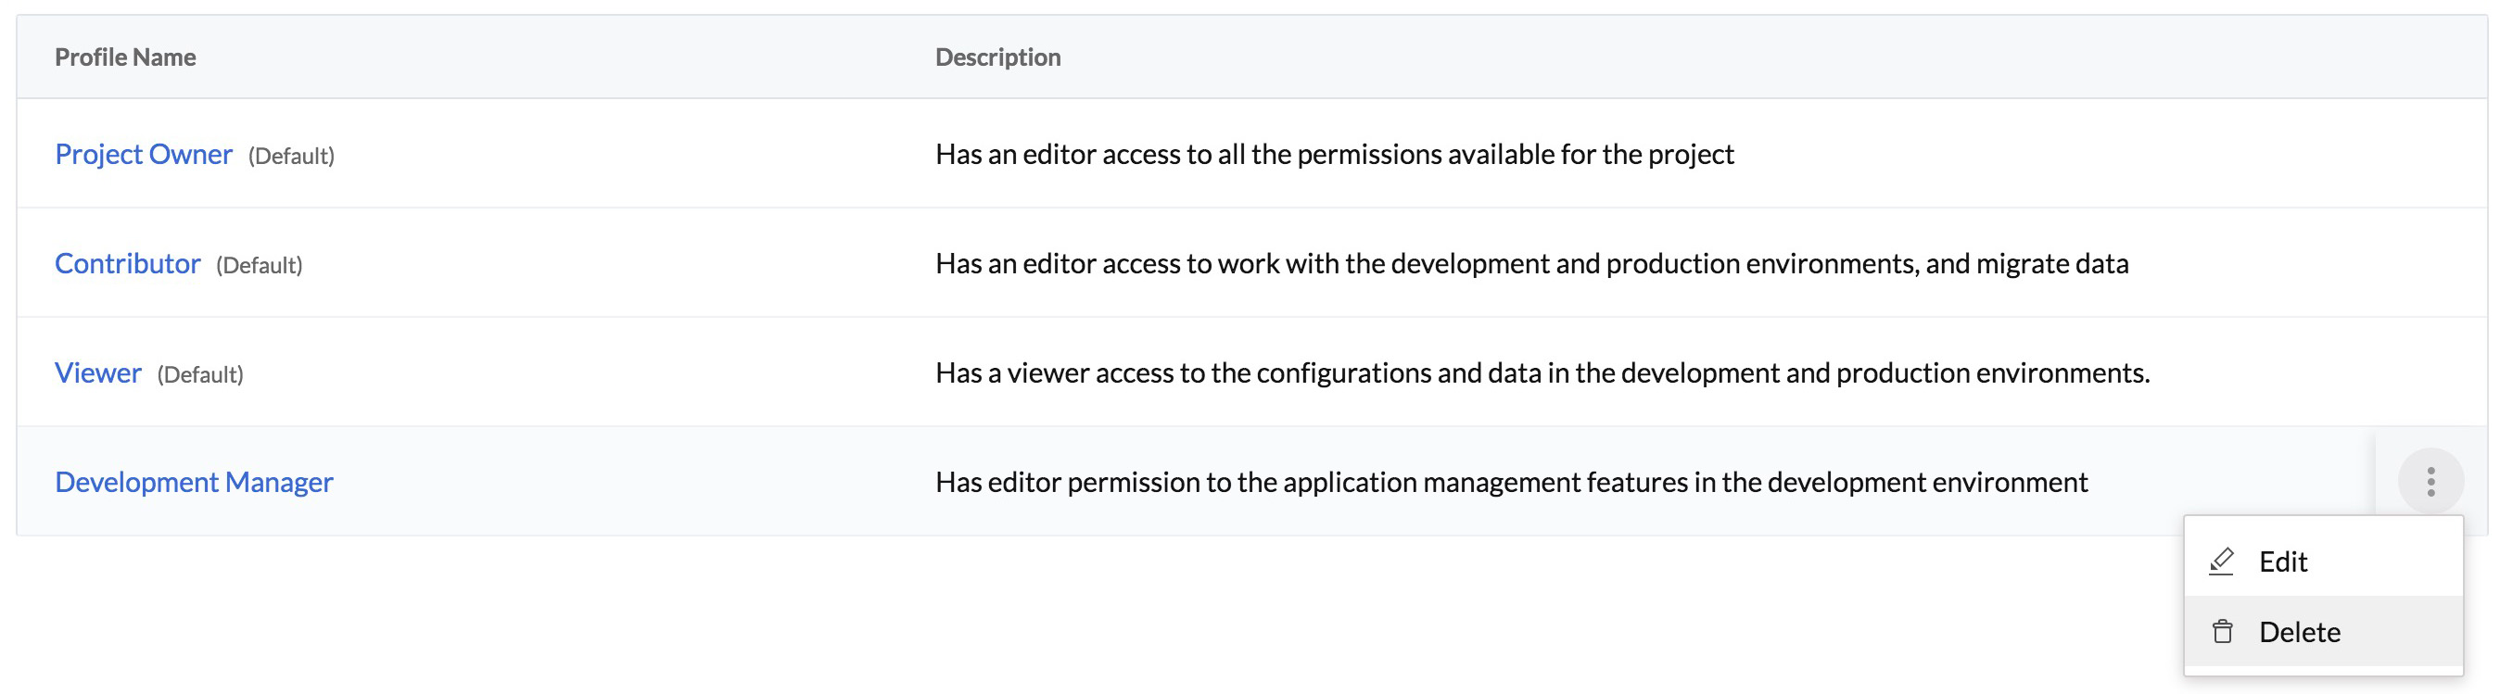The height and width of the screenshot is (694, 2513).
Task: Click the pencil Edit icon
Action: (x=2221, y=562)
